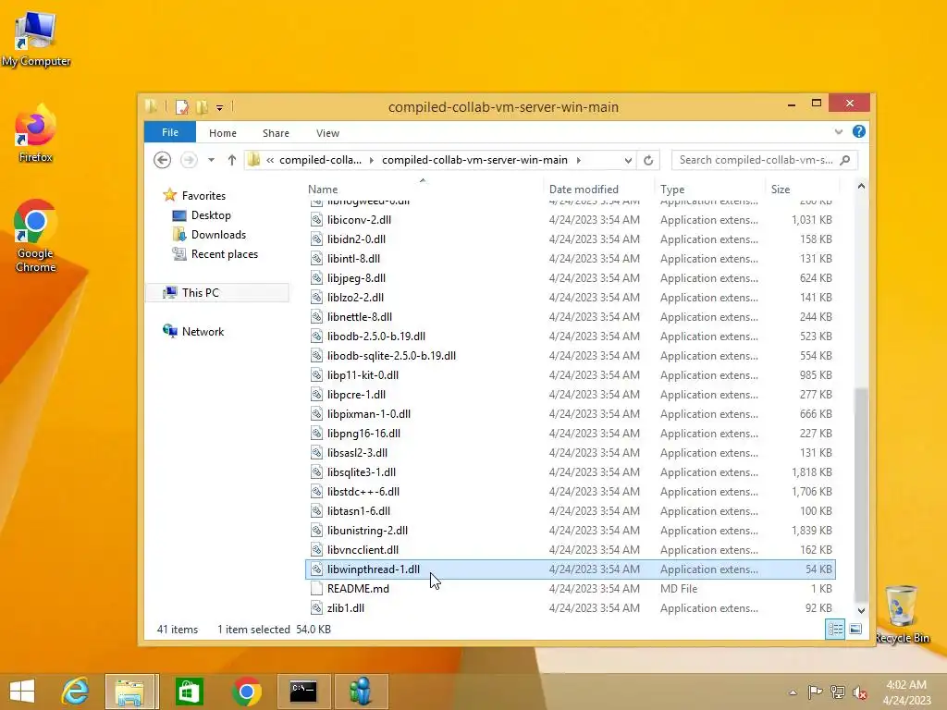The width and height of the screenshot is (947, 710).
Task: Select the file libstdc++-6.dll
Action: pos(570,492)
